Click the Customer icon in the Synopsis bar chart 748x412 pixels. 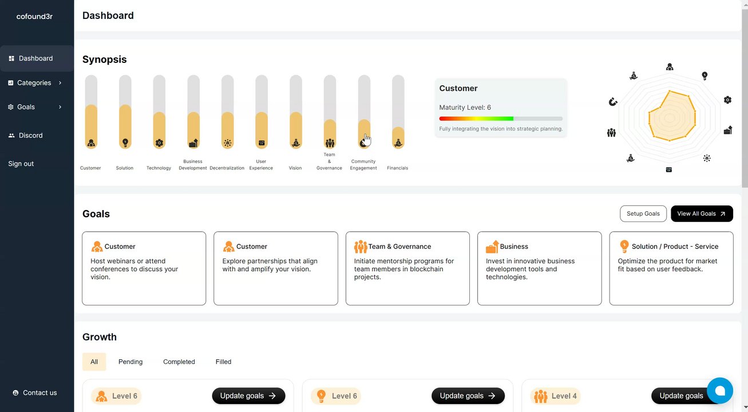(91, 143)
